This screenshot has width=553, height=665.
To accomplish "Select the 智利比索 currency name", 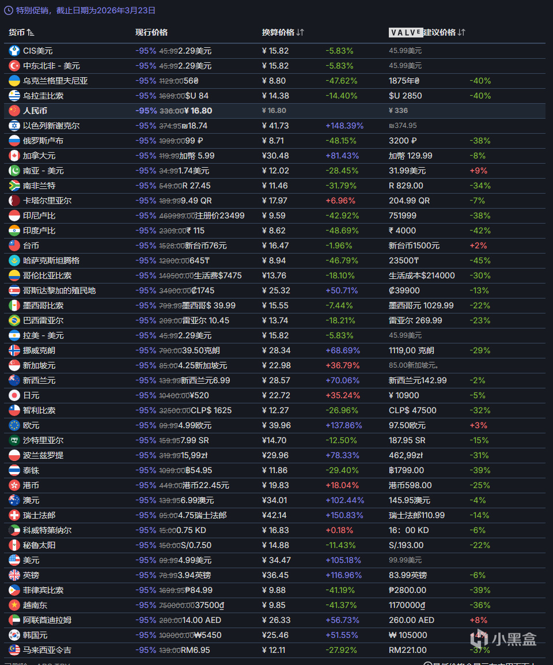I will coord(39,410).
